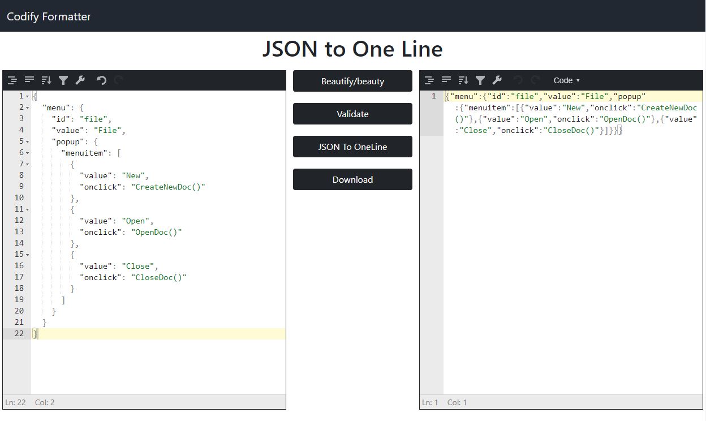Open the filter tool in the right editor
706x421 pixels.
click(x=480, y=80)
